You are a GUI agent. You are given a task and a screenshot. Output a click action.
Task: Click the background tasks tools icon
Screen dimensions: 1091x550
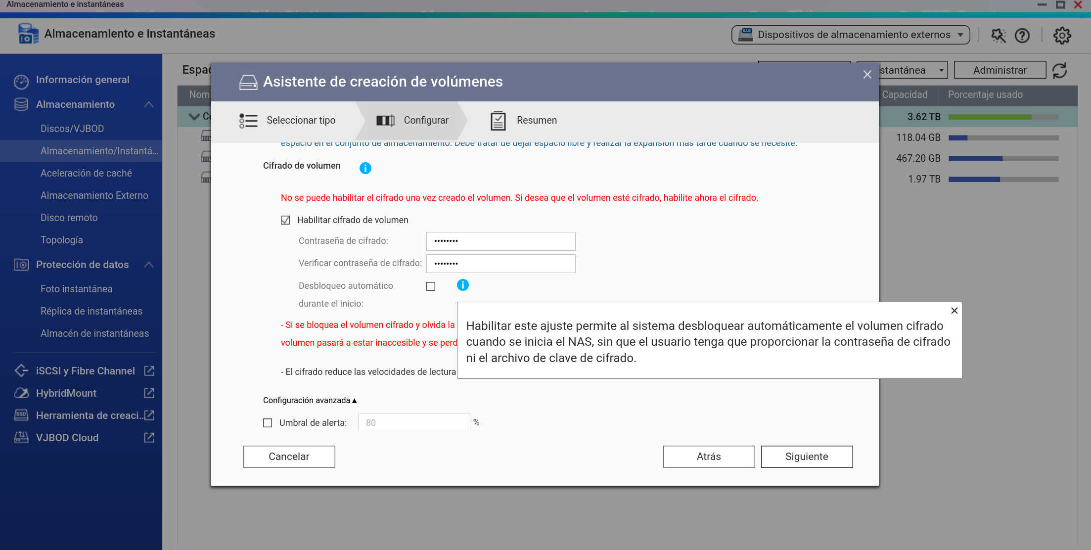tap(998, 35)
